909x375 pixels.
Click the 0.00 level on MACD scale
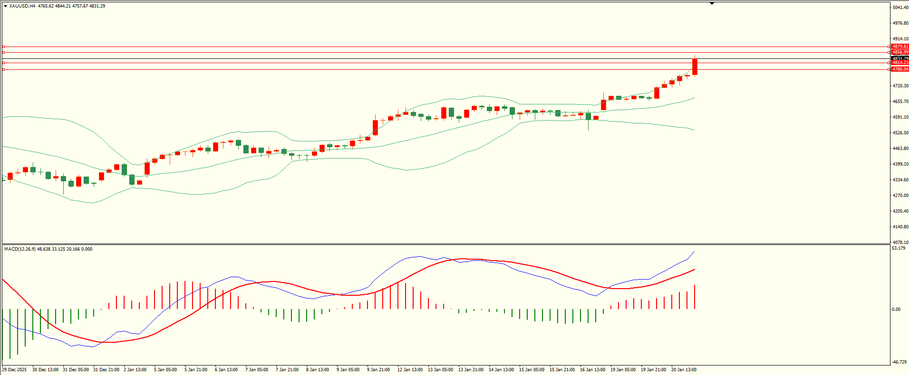(896, 309)
